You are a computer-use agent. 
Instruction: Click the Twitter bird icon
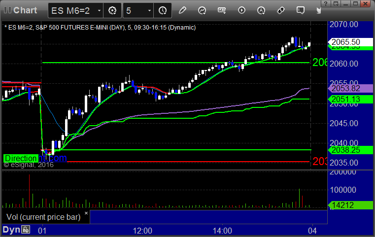[318, 10]
